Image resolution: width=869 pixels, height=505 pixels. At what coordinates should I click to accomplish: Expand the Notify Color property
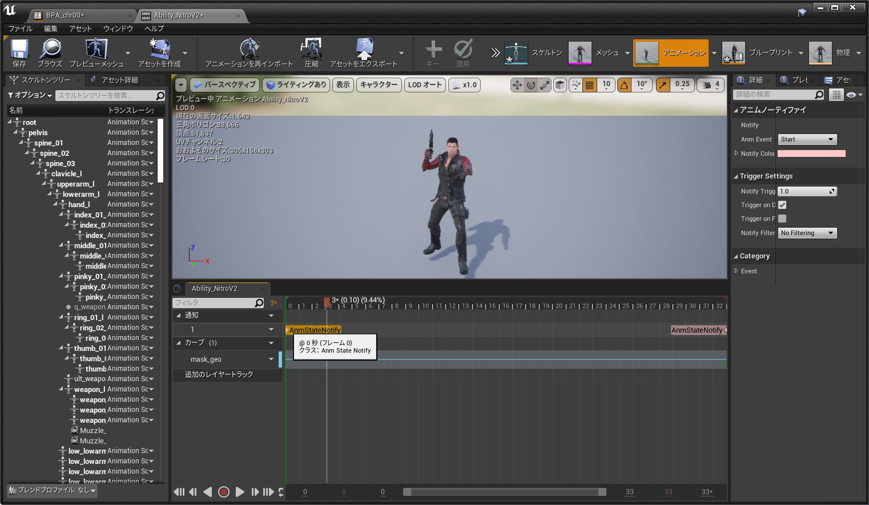[736, 153]
